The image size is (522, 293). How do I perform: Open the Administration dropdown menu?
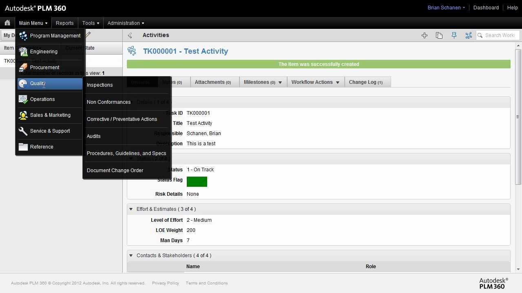(x=126, y=23)
